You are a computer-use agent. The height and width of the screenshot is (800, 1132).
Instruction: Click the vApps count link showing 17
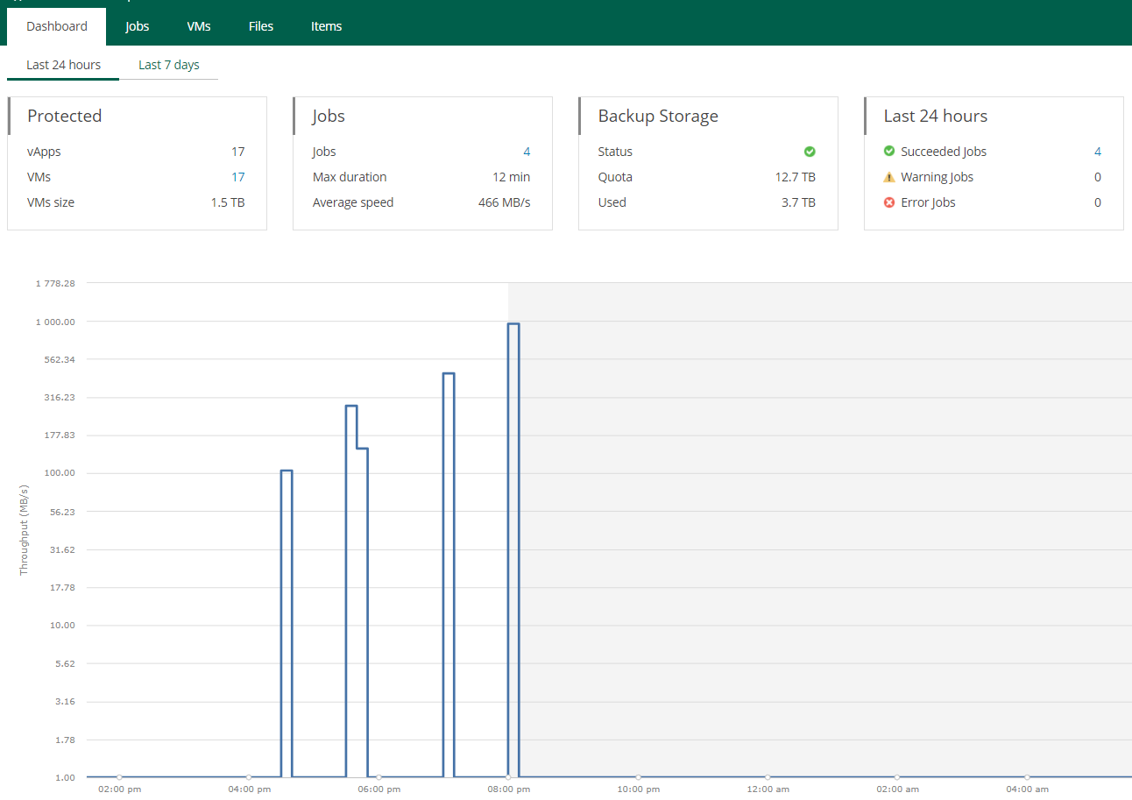pyautogui.click(x=237, y=151)
